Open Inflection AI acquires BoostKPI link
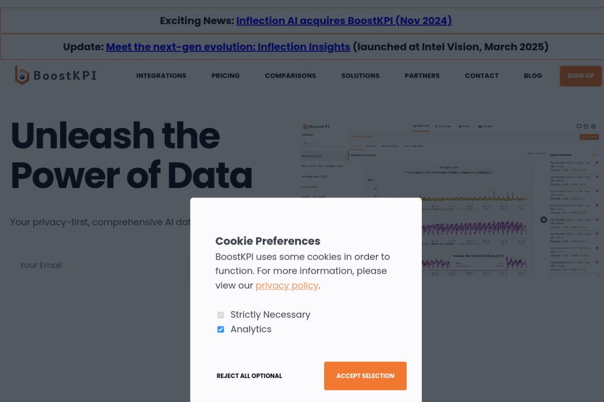The height and width of the screenshot is (402, 604). click(x=344, y=21)
